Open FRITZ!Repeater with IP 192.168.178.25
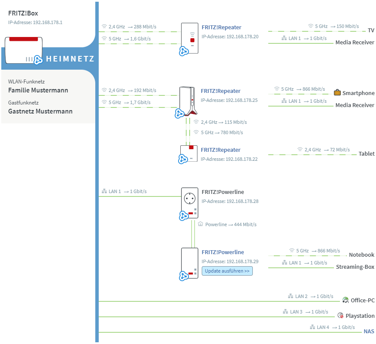The height and width of the screenshot is (344, 376). 221,91
